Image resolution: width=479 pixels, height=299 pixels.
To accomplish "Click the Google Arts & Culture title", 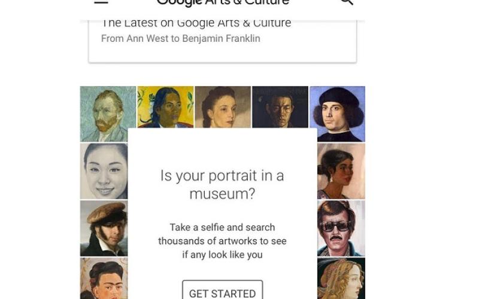I will (223, 2).
